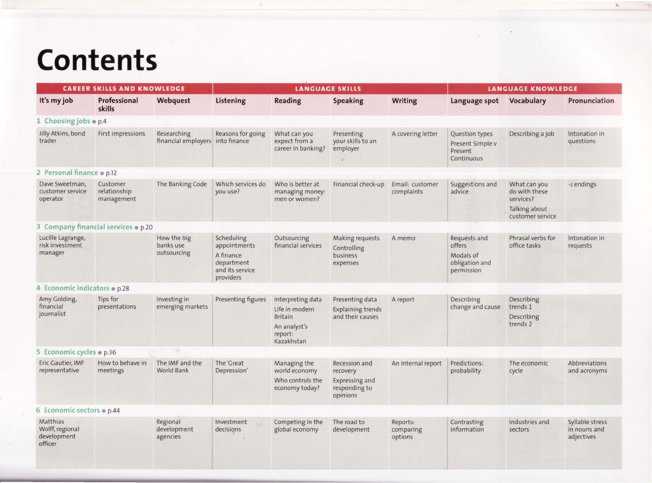Viewport: 652px width, 483px height.
Task: Select the 'Listening' column header
Action: [x=230, y=101]
